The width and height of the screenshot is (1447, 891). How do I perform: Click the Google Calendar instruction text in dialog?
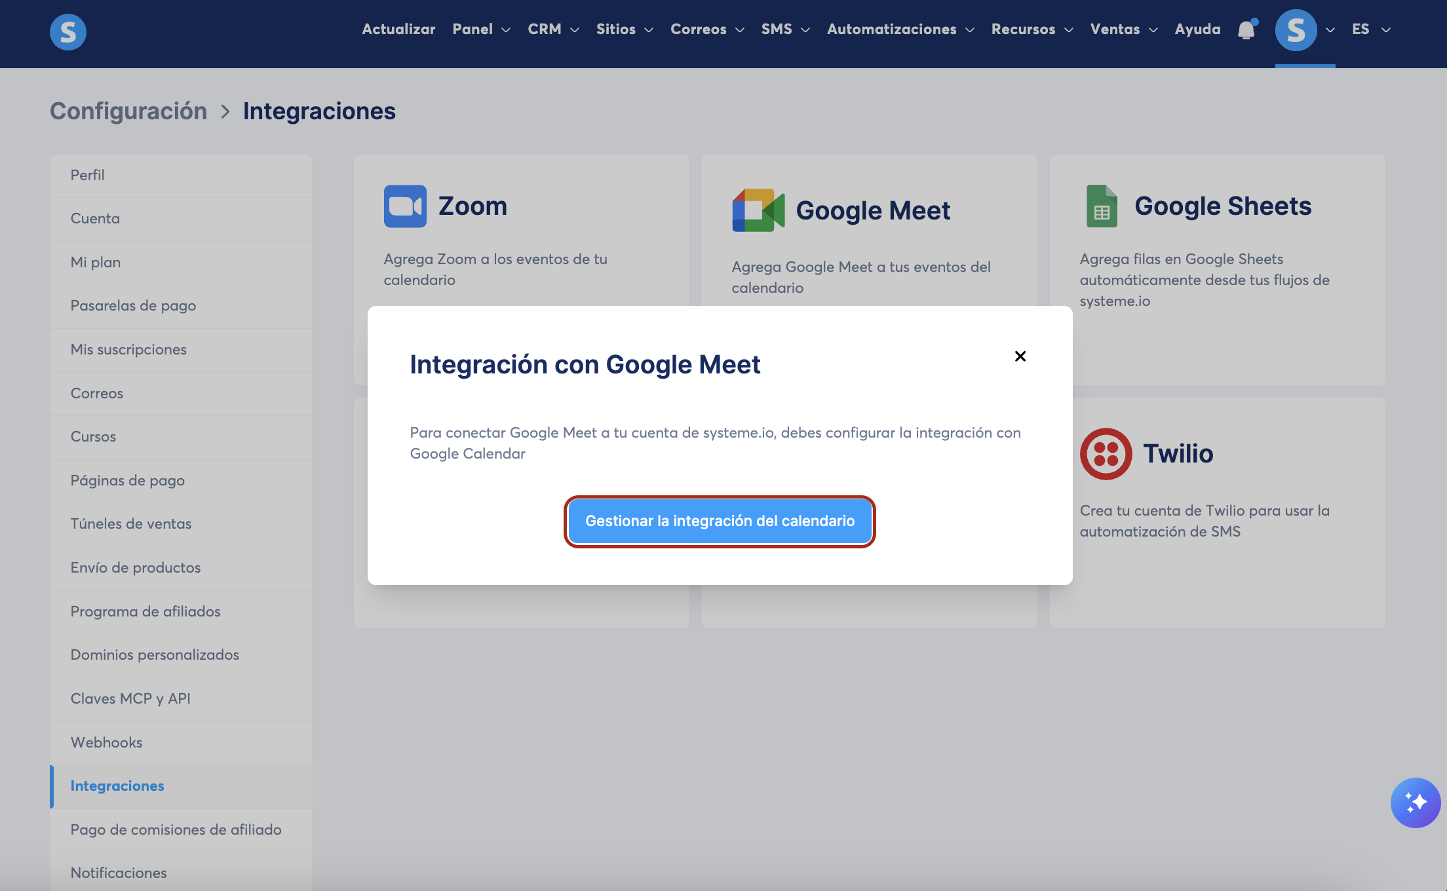coord(716,444)
